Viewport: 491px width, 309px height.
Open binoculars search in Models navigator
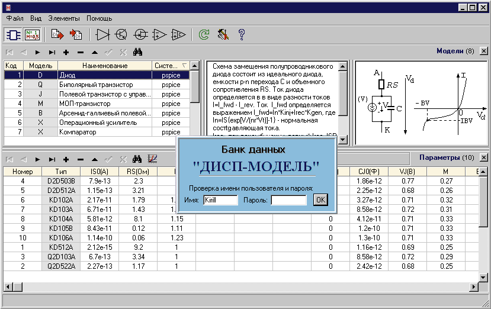137,52
